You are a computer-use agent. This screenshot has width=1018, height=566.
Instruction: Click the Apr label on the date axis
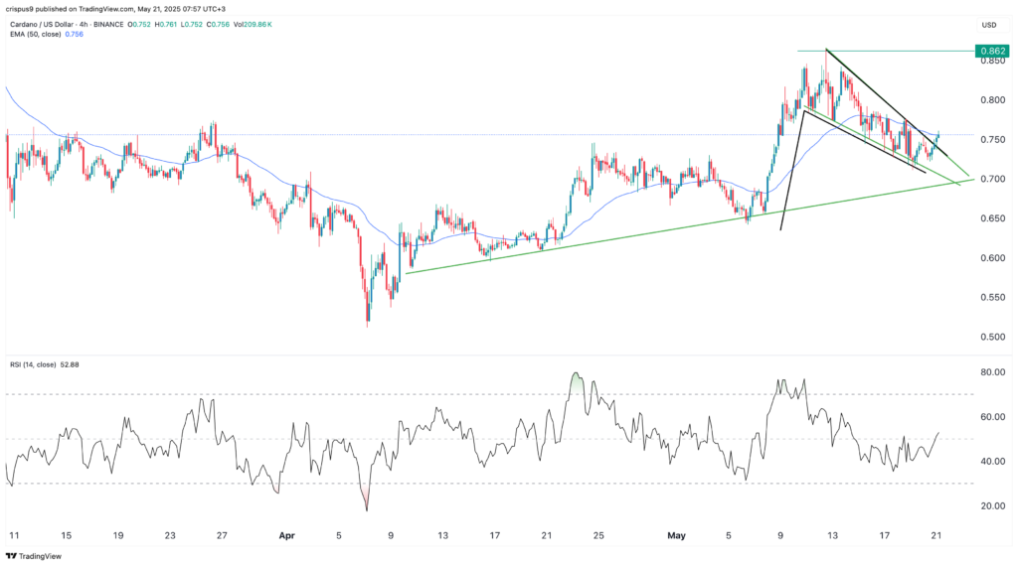(x=287, y=535)
